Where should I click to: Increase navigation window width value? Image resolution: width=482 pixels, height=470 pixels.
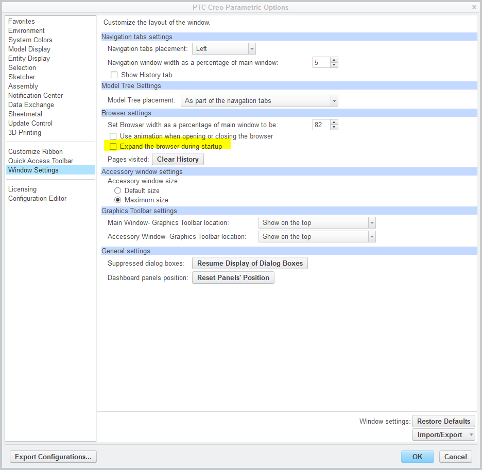334,60
